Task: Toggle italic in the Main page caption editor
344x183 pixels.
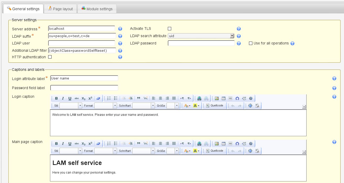Action: click(x=63, y=144)
